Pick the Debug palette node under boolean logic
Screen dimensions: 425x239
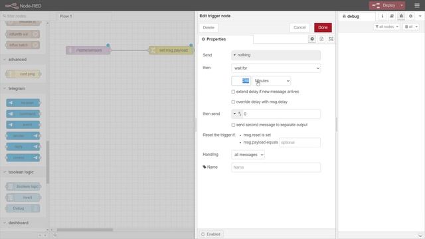[x=23, y=208]
